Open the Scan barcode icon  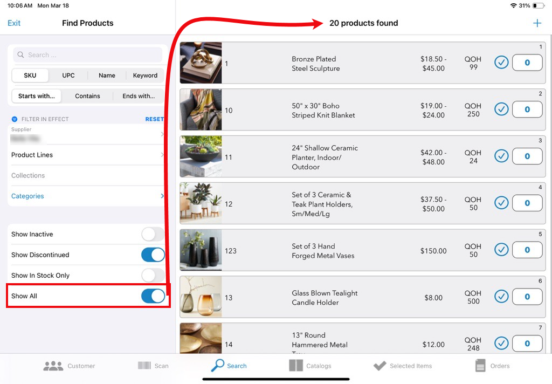point(144,366)
